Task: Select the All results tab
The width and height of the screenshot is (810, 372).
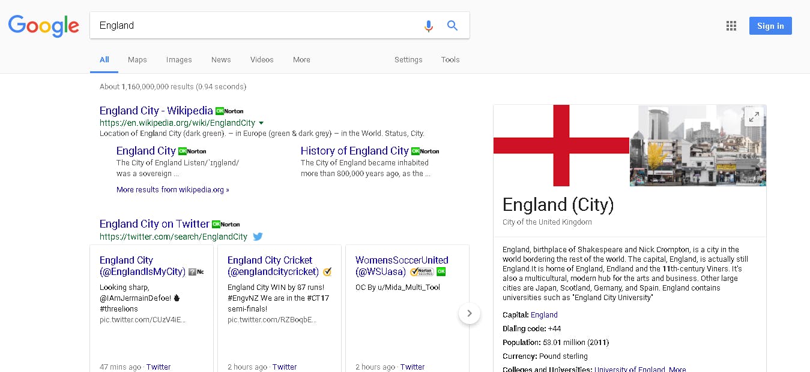Action: tap(104, 59)
